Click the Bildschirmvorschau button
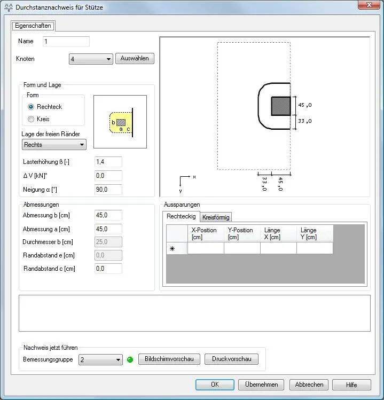Screen dimensions: 384x400 pos(169,359)
